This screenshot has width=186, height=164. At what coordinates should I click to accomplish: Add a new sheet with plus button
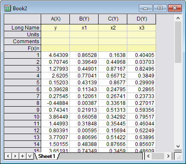23,156
